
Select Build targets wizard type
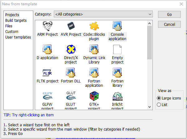[x=16, y=21]
